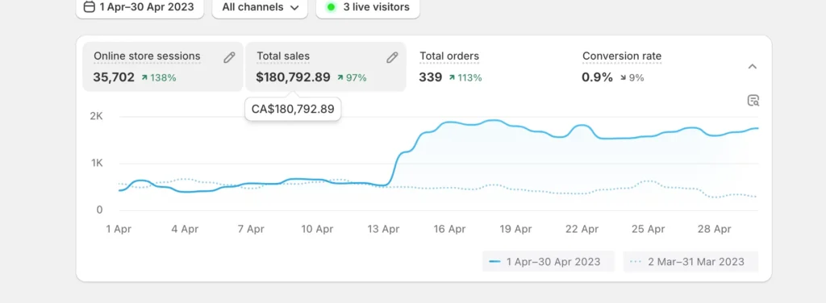Click the 138% sessions increase indicator
Viewport: 826px width, 303px height.
point(159,78)
